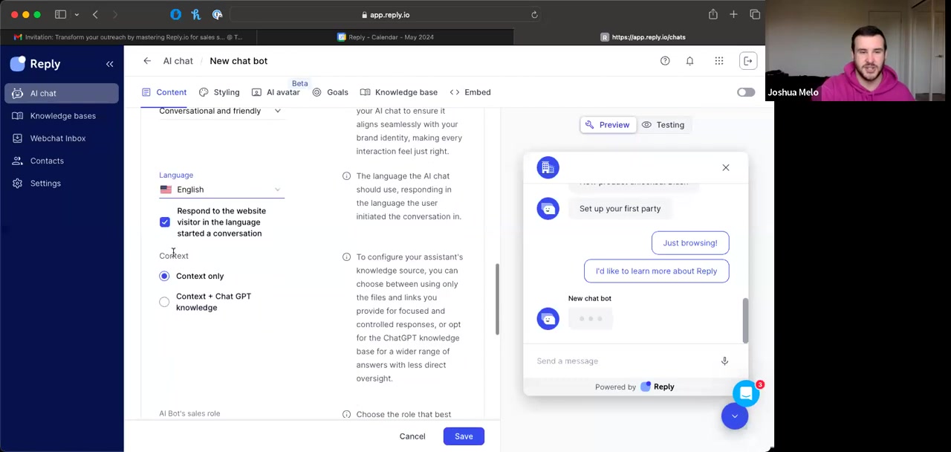Click the Powered by Reply link
Screen dimensions: 951x452
tap(634, 387)
